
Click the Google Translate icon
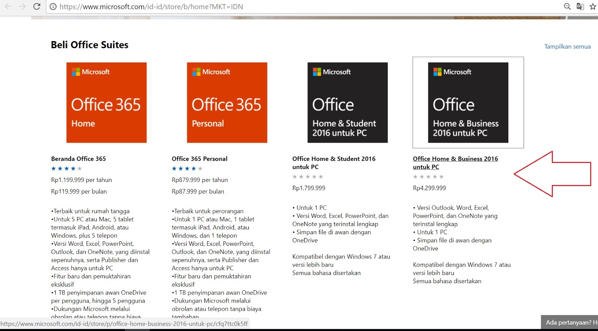[580, 6]
